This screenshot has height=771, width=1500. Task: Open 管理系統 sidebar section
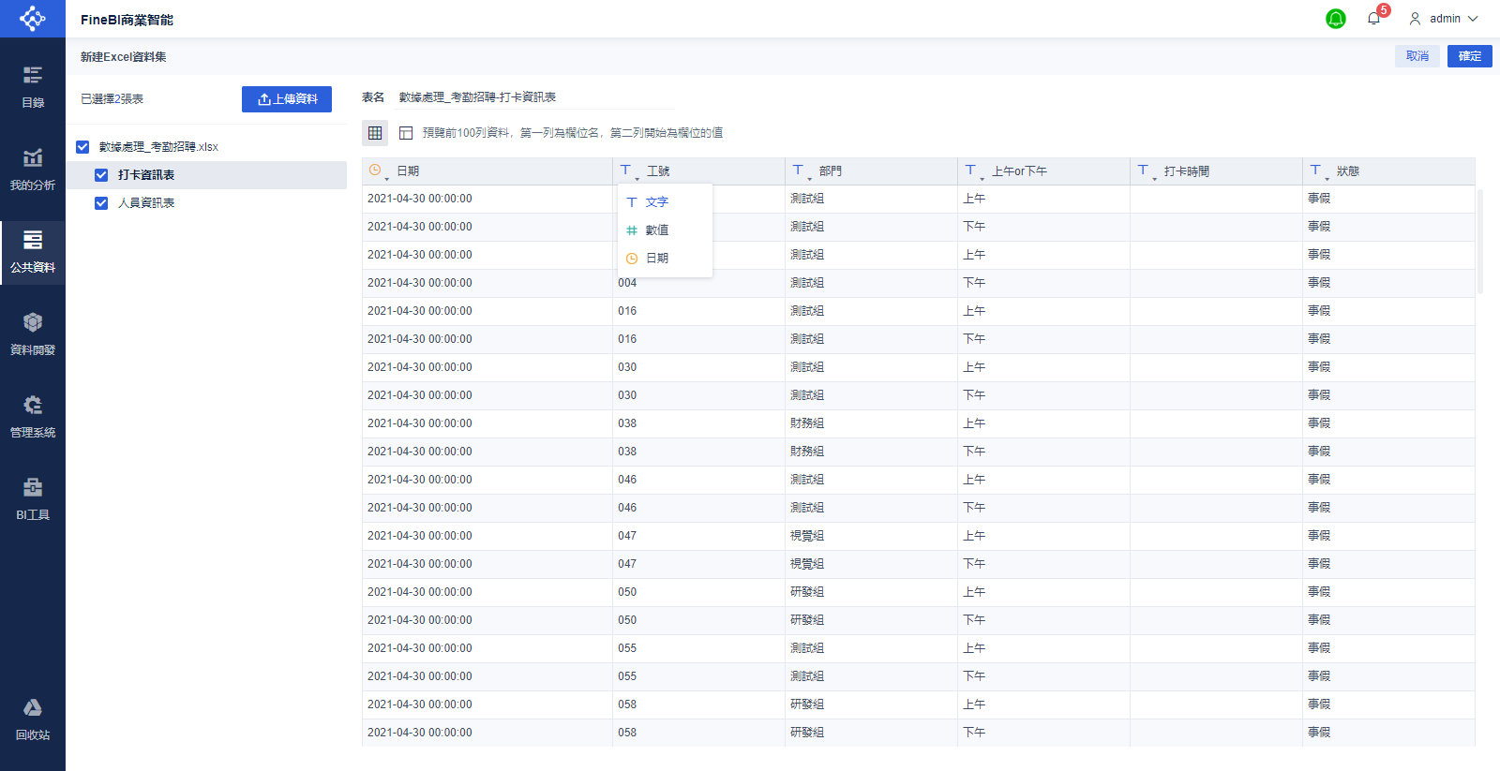33,415
